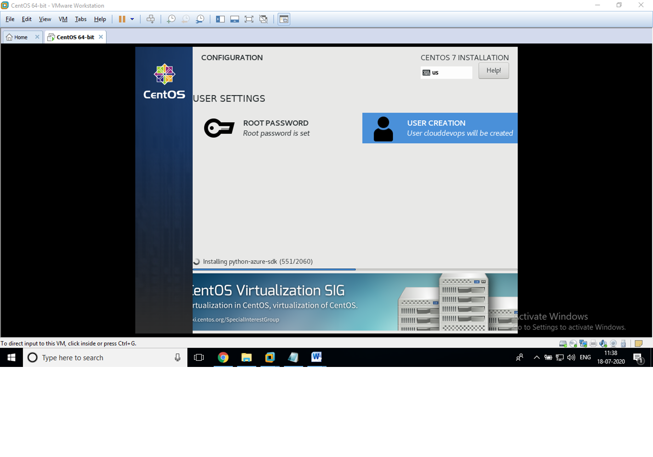Switch to the Home tab

19,37
